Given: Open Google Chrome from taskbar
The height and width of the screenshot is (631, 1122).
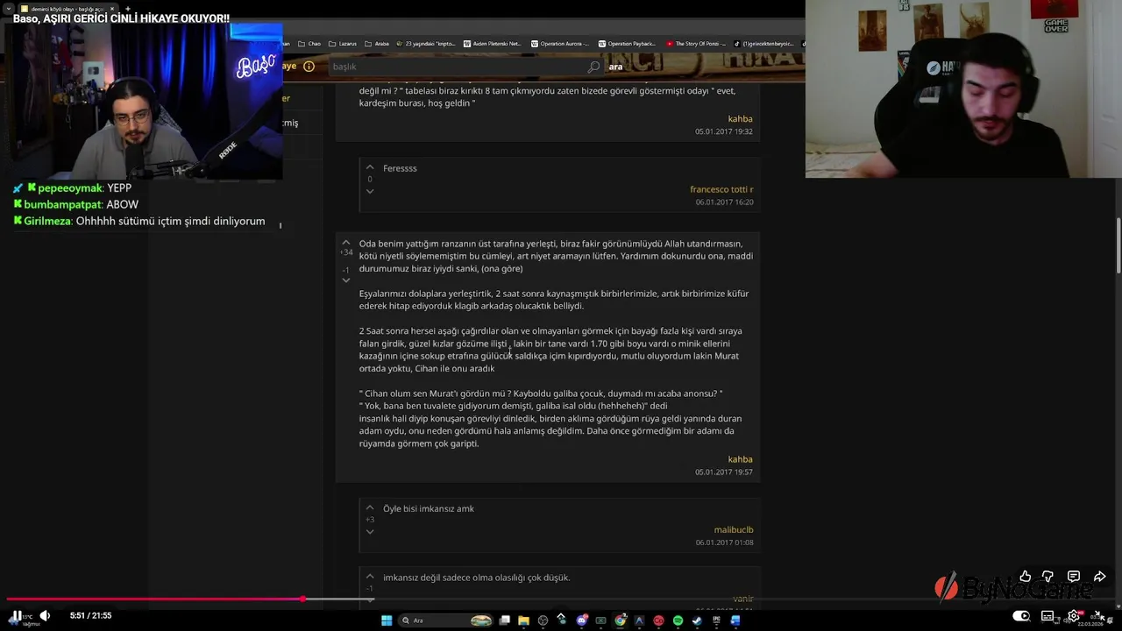Looking at the screenshot, I should click(x=620, y=620).
